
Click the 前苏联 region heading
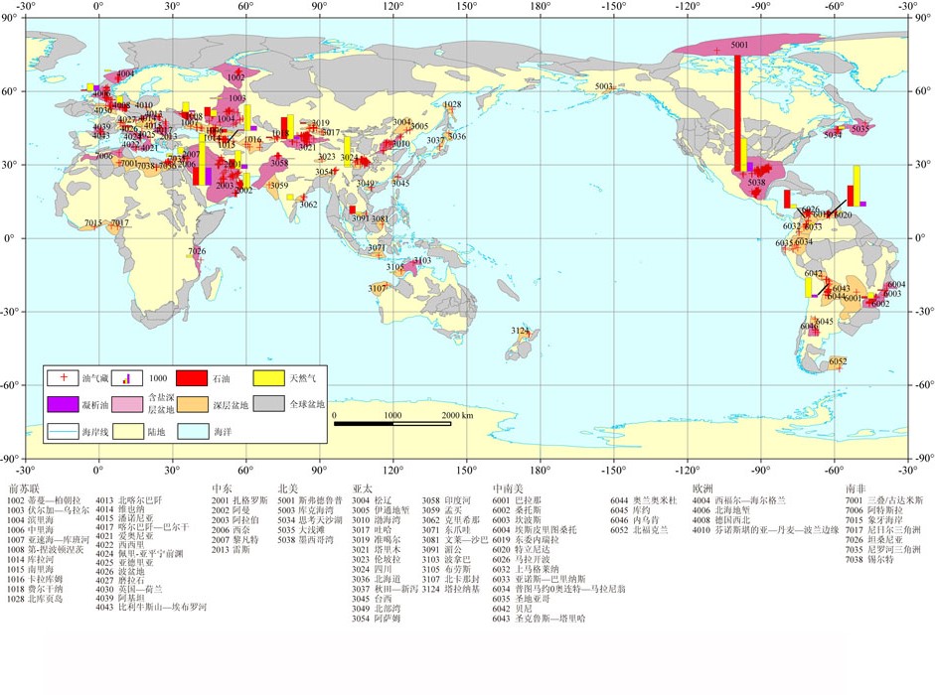24,489
